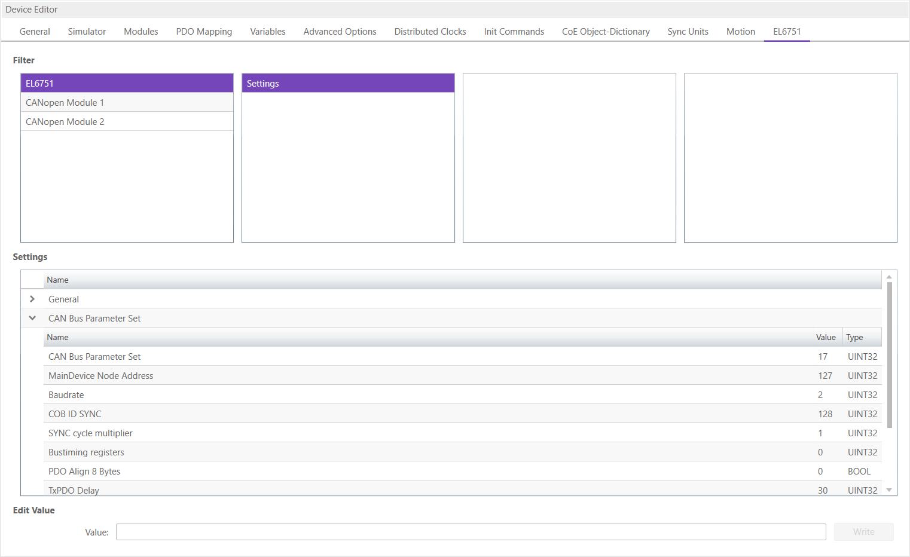Select the Modules tab
The width and height of the screenshot is (910, 557).
tap(141, 32)
